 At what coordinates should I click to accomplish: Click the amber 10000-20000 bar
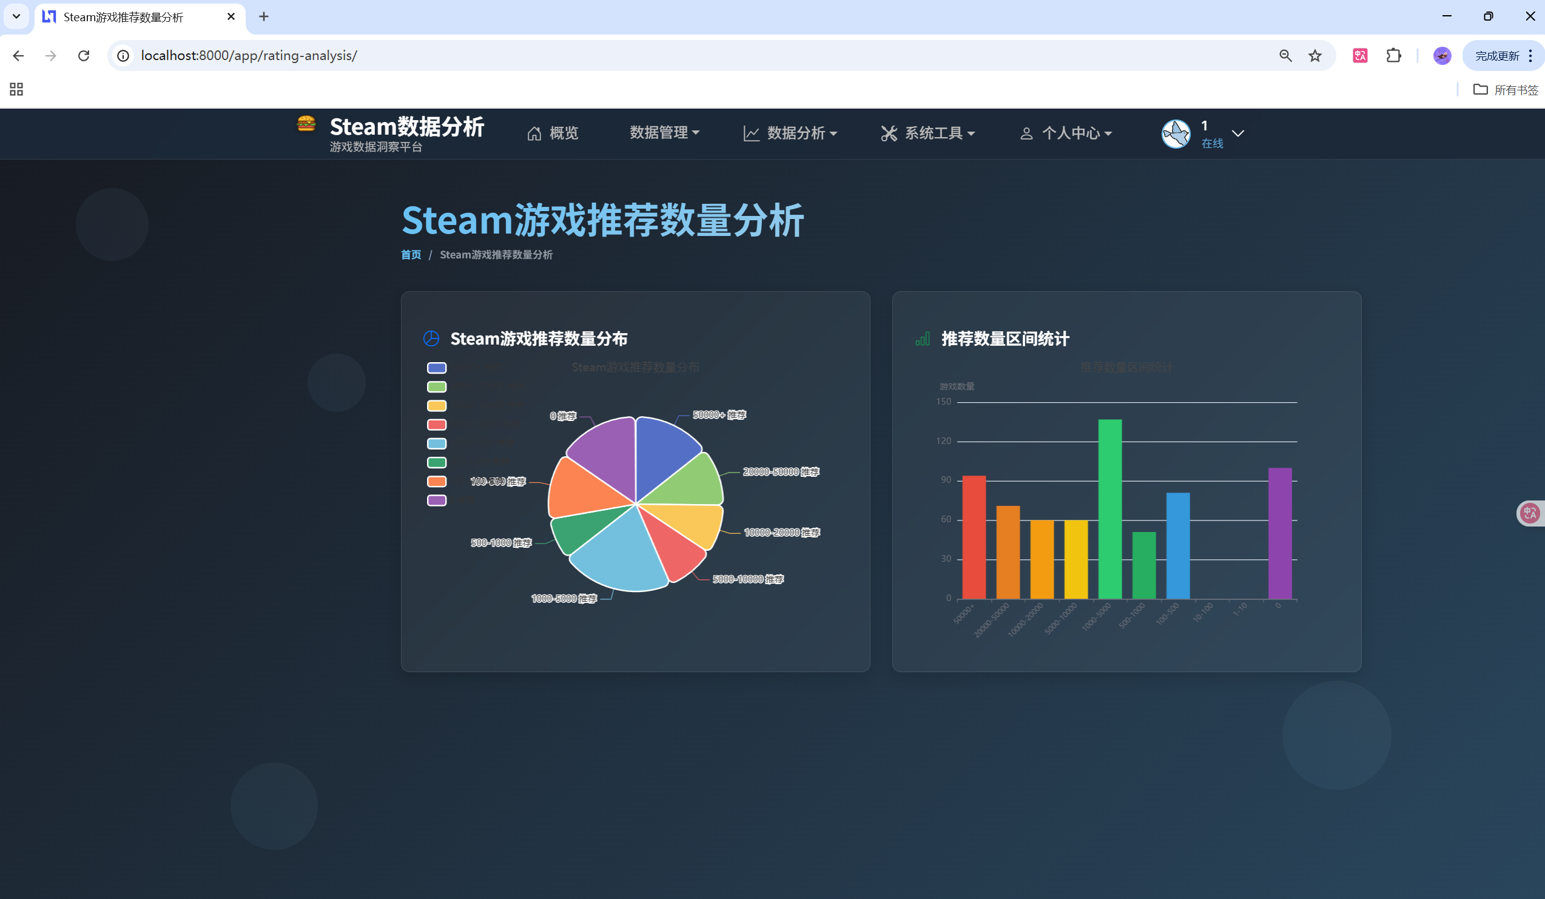point(1042,560)
